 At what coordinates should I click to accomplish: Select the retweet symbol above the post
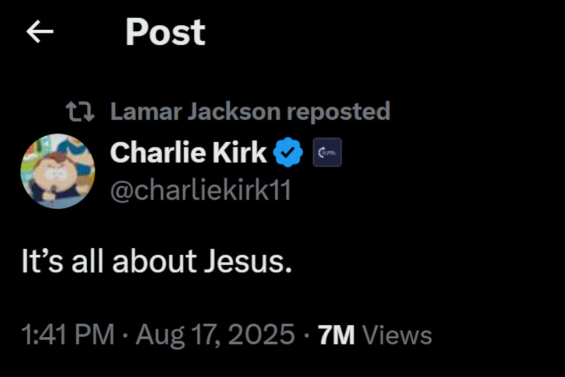click(x=80, y=111)
